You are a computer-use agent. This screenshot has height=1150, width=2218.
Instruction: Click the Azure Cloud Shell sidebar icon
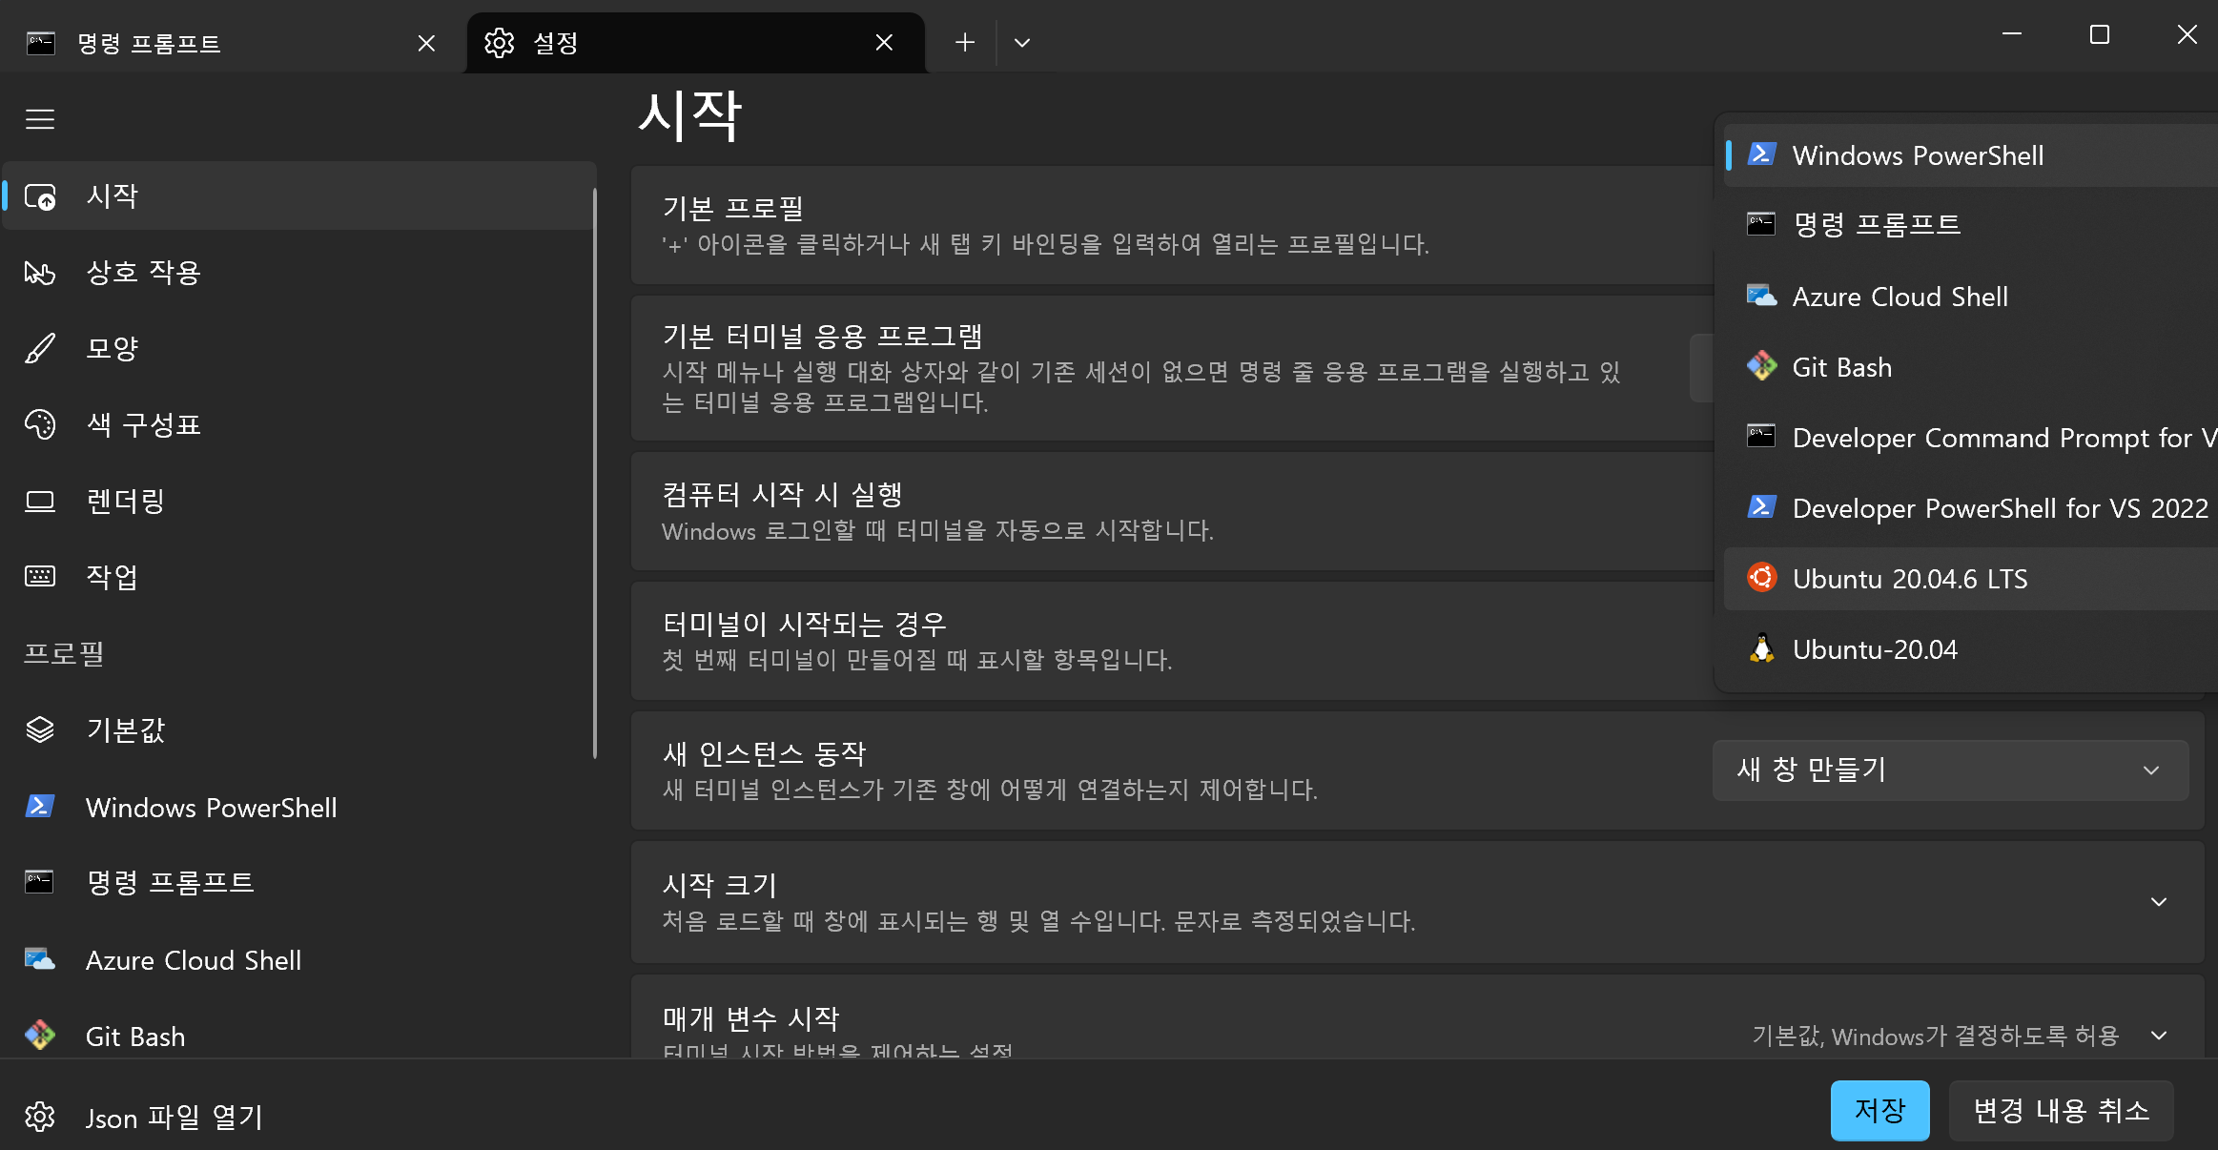[x=40, y=959]
